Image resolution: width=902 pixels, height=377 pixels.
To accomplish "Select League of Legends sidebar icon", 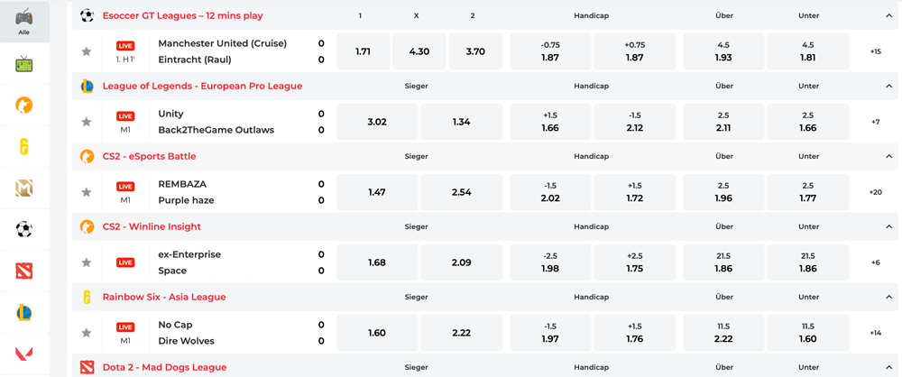I will pyautogui.click(x=24, y=313).
